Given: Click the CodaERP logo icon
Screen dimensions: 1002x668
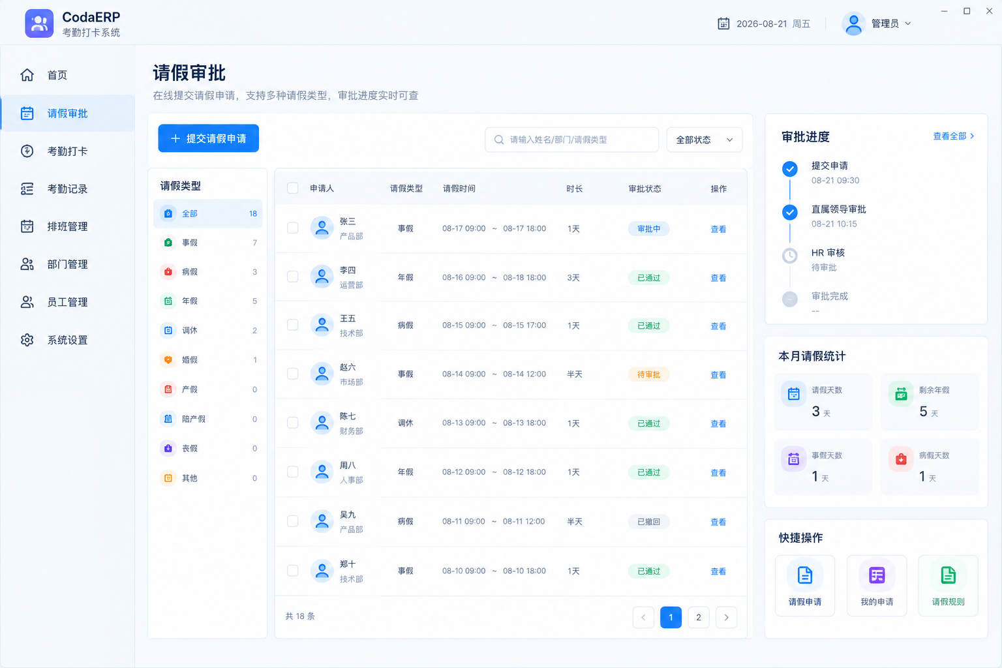Looking at the screenshot, I should tap(39, 23).
